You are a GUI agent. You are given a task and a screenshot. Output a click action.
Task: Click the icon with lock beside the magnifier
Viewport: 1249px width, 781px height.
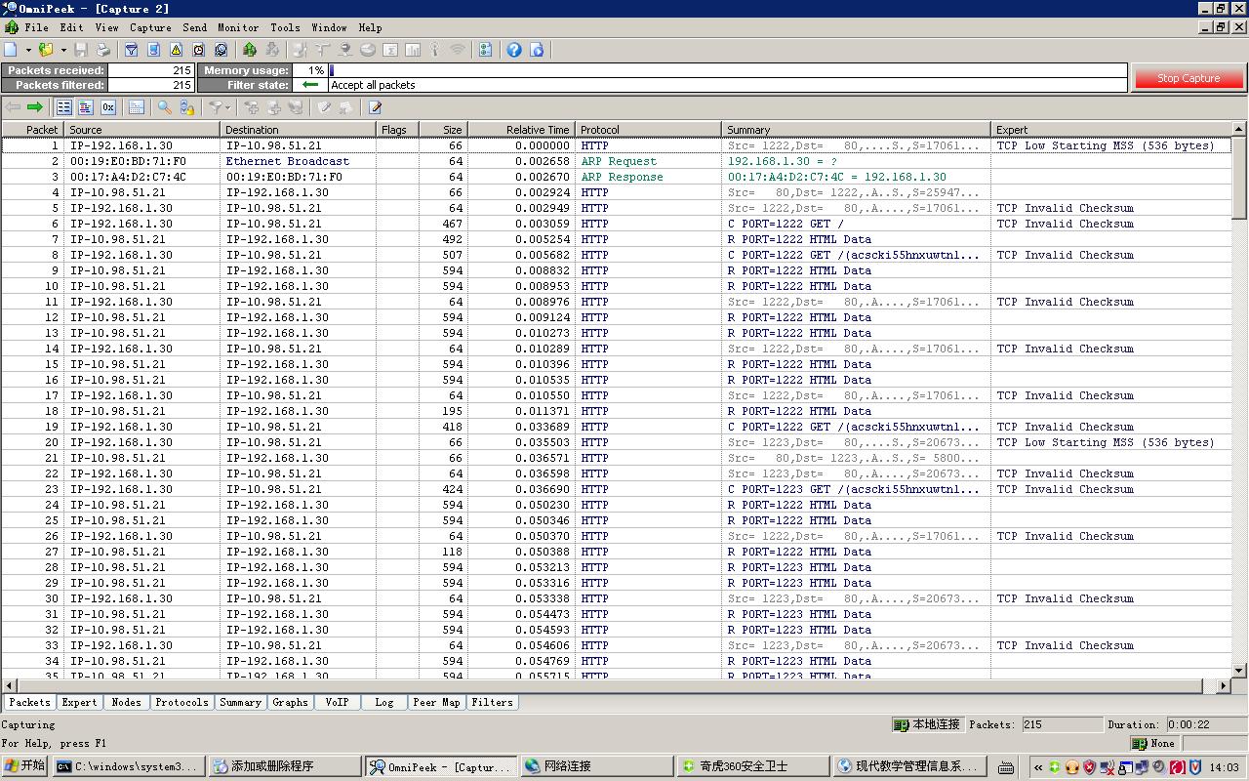coord(186,107)
